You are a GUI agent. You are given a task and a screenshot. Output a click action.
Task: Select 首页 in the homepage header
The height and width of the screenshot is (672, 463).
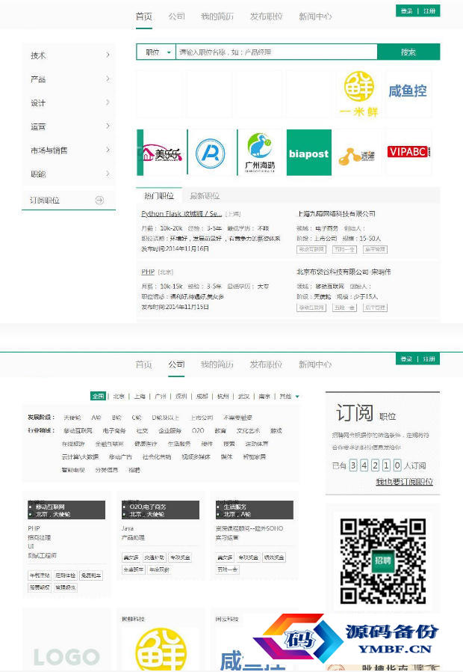143,16
